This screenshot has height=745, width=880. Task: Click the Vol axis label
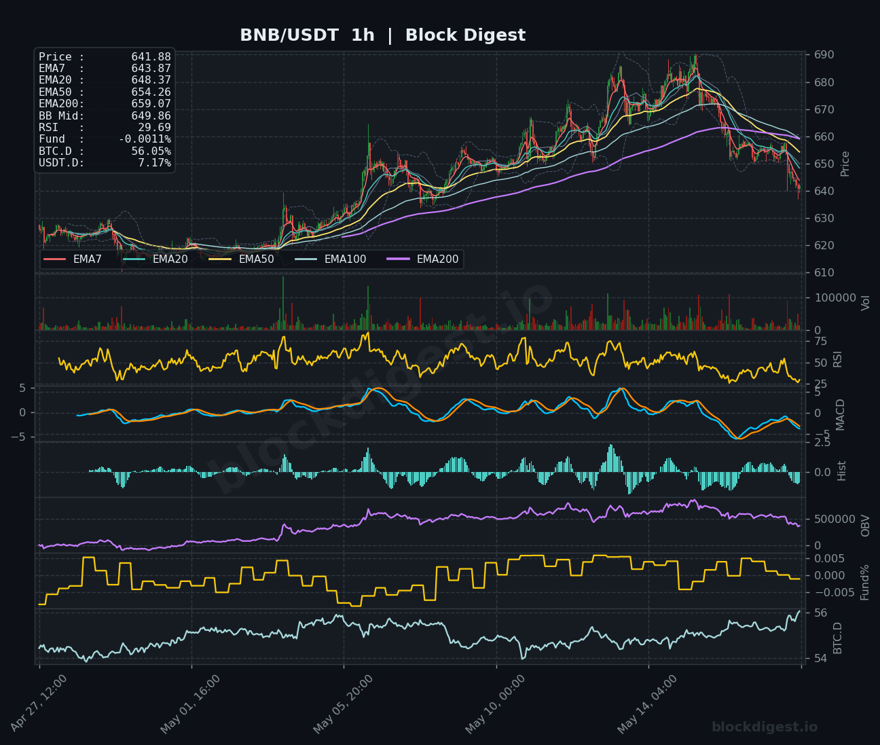coord(866,302)
